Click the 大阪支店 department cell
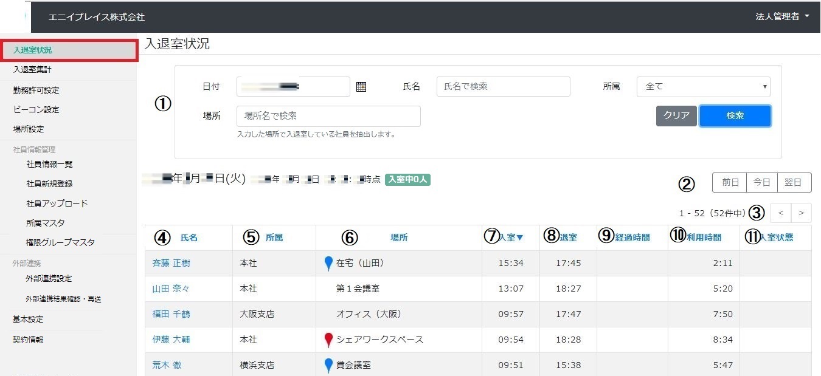 257,315
